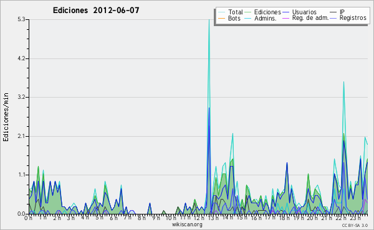Image resolution: width=374 pixels, height=230 pixels.
Task: Click the '18 h' x-axis tick label
Action: point(284,218)
